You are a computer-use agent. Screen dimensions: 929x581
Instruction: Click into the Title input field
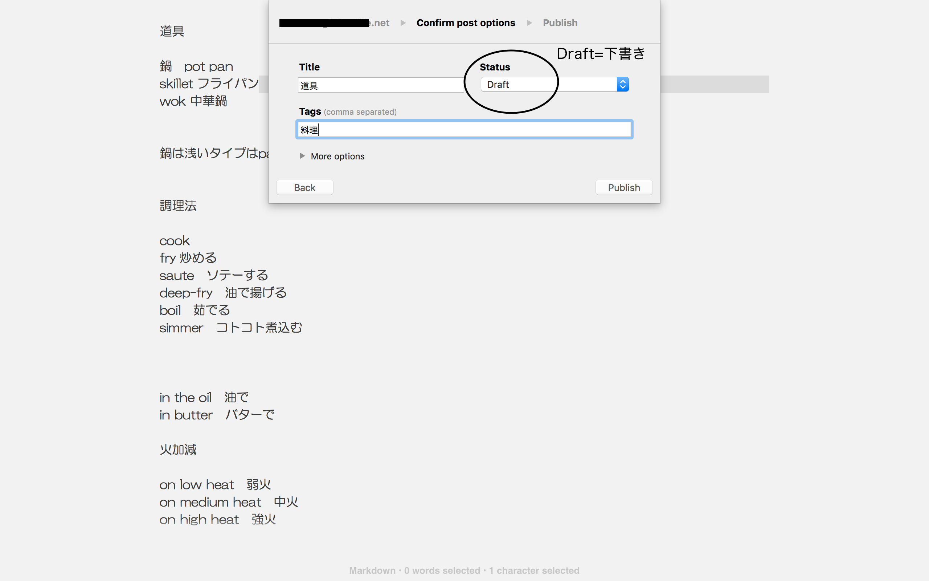click(x=380, y=85)
